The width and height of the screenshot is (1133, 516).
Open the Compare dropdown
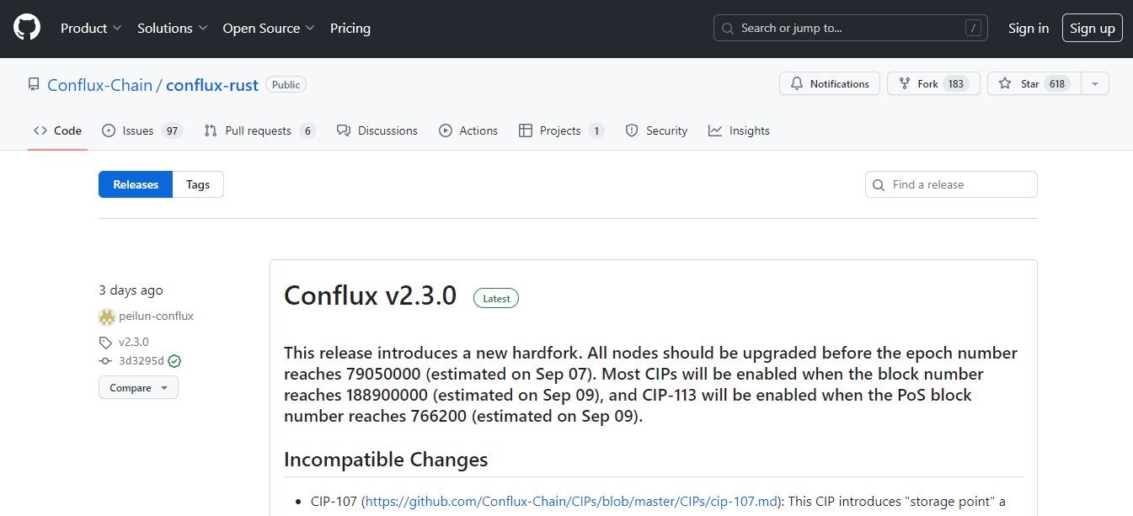[138, 388]
